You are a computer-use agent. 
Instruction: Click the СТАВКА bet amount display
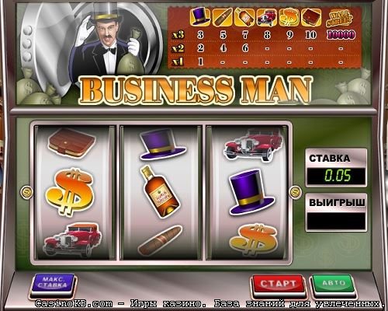(336, 176)
